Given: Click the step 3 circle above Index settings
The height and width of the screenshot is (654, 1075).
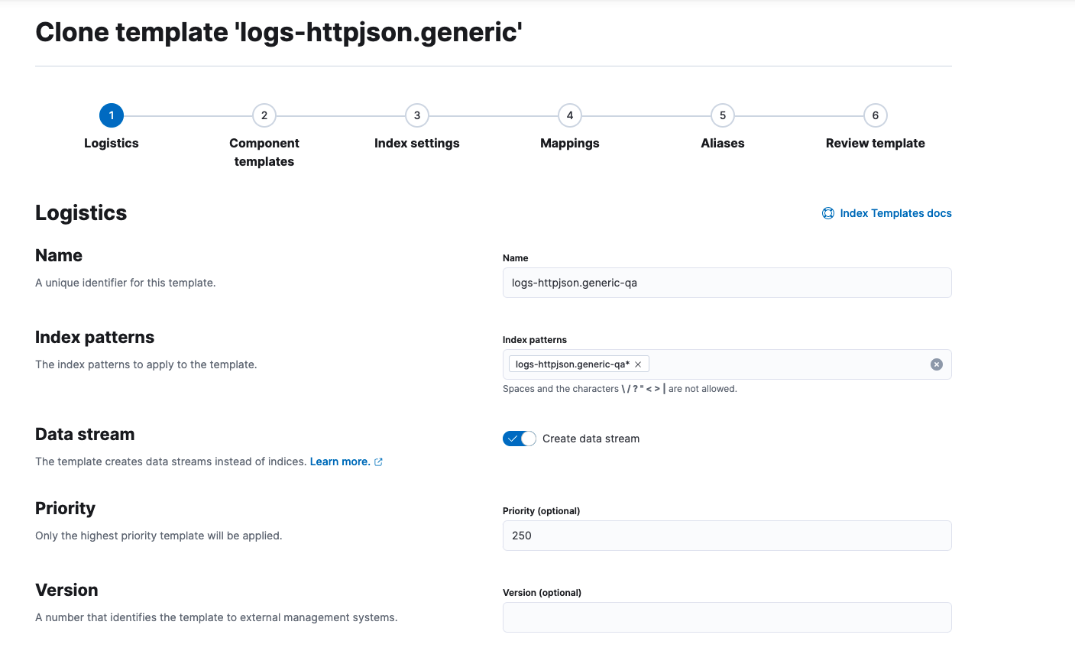Looking at the screenshot, I should pyautogui.click(x=417, y=115).
